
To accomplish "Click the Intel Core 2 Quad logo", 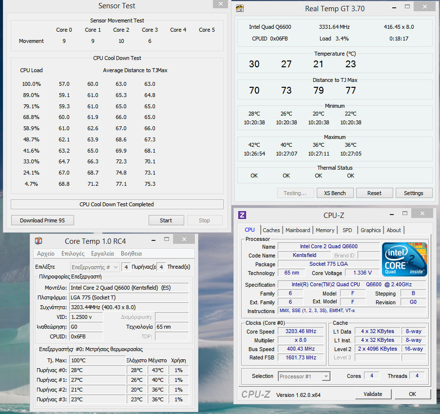I will coord(404,259).
